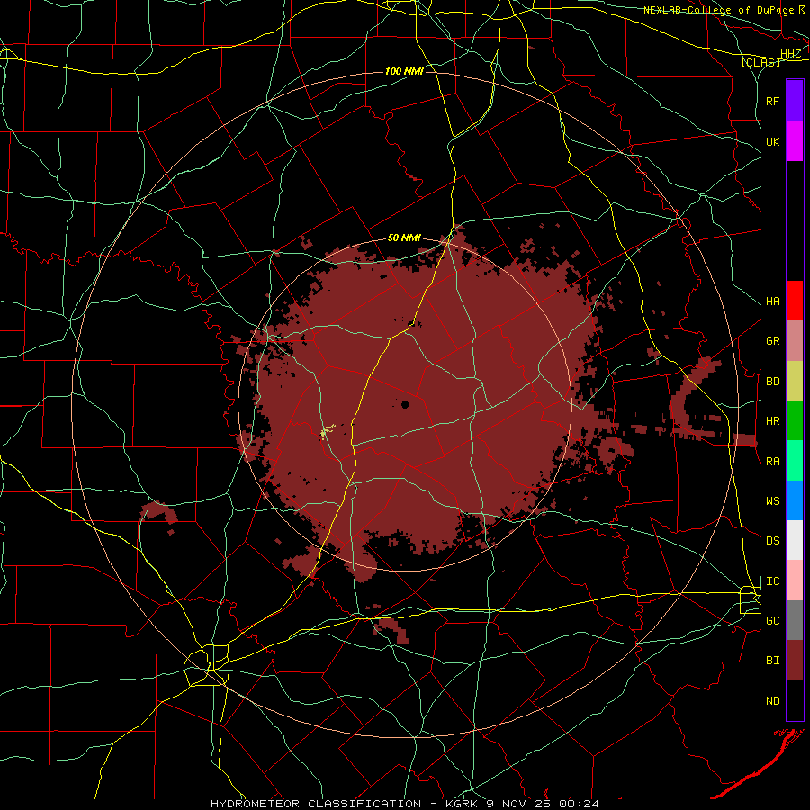Click the UK magenta legend color swatch
Viewport: 810px width, 810px height.
(795, 141)
